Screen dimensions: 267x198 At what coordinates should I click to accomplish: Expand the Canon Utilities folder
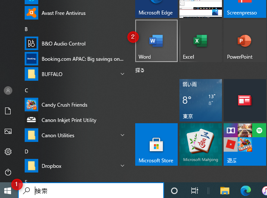[122, 136]
